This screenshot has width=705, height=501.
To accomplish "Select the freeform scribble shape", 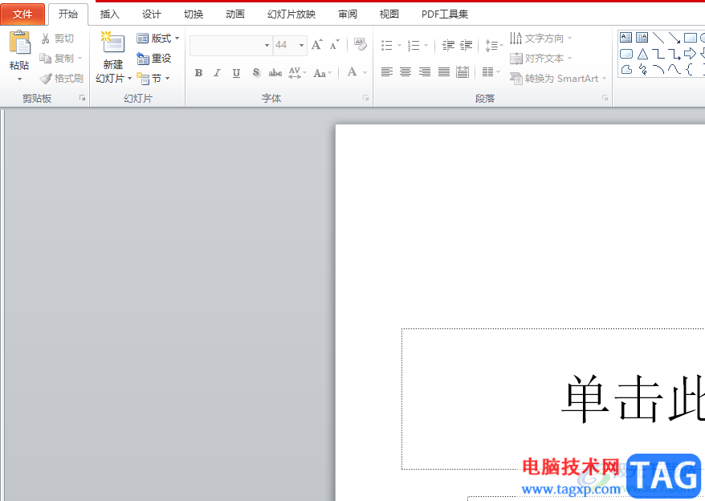I will [x=643, y=70].
